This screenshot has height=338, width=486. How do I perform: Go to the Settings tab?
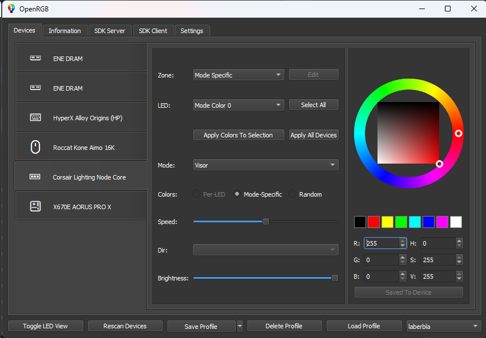(192, 31)
